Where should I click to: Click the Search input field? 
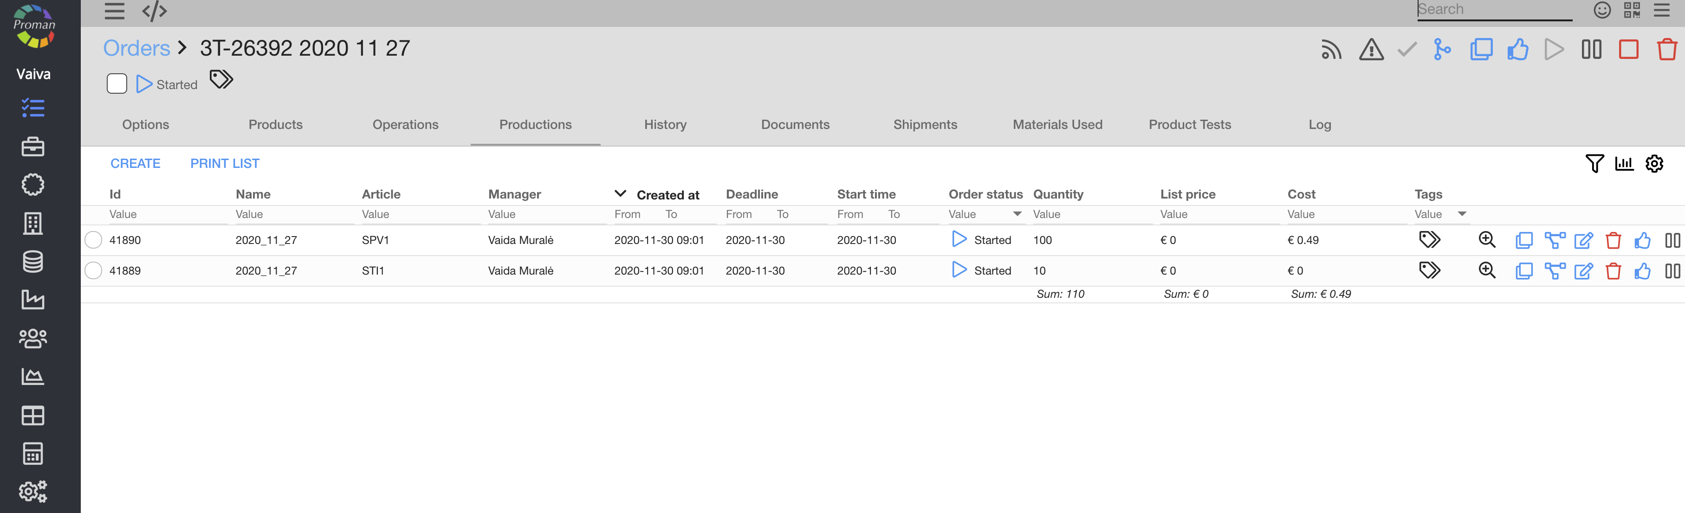coord(1494,10)
